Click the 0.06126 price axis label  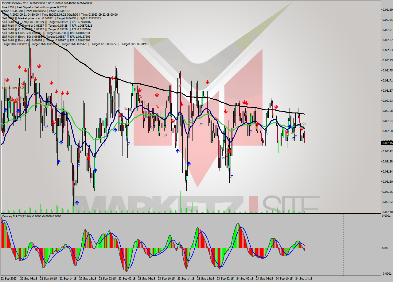pos(387,192)
